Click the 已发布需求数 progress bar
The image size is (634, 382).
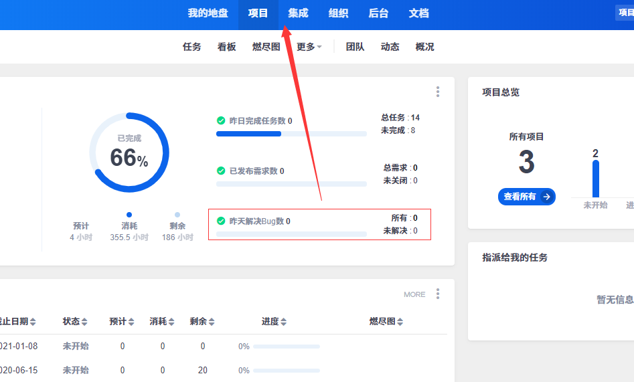(x=291, y=184)
